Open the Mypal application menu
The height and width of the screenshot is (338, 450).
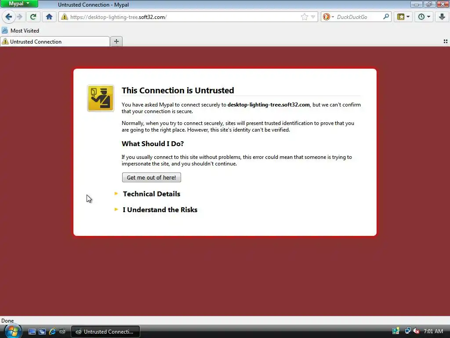click(x=19, y=4)
